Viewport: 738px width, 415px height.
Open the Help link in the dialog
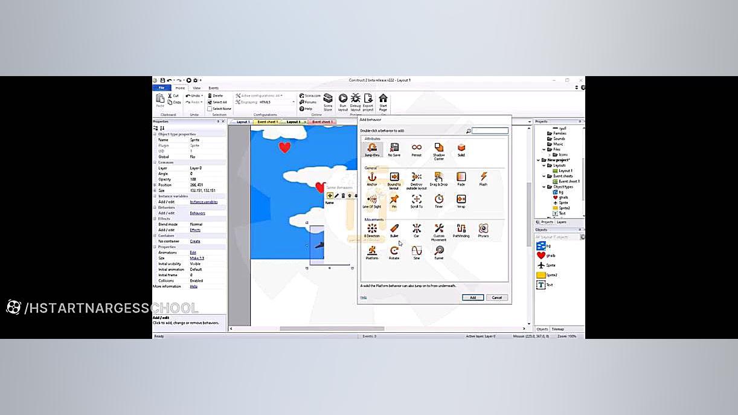tap(364, 297)
